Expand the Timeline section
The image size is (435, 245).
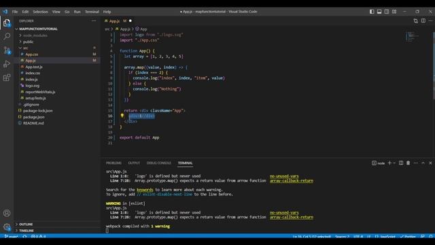coord(27,231)
